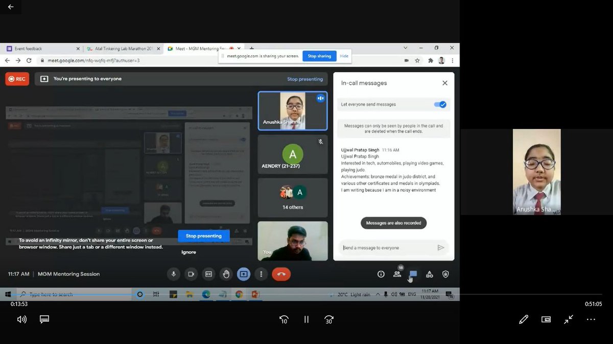The height and width of the screenshot is (344, 613).
Task: Pause the video playback
Action: pos(306,320)
